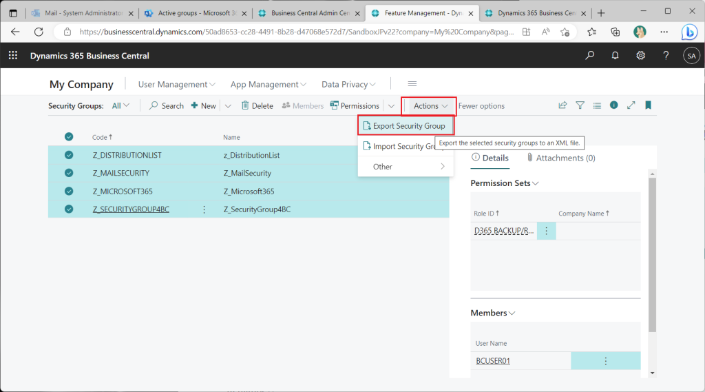Sort by Code column header

tap(102, 137)
